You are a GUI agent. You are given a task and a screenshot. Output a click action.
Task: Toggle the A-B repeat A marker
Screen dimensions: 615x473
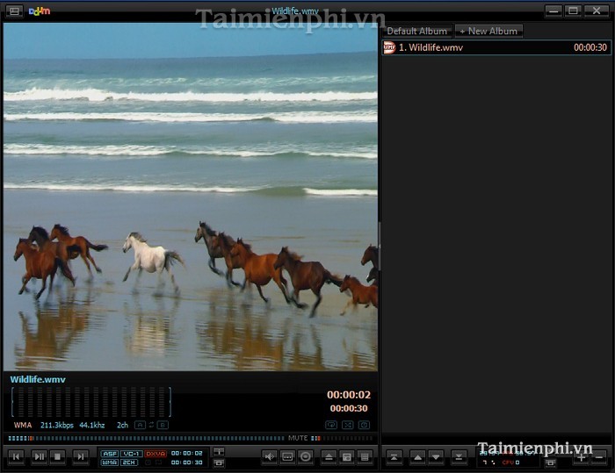[140, 425]
